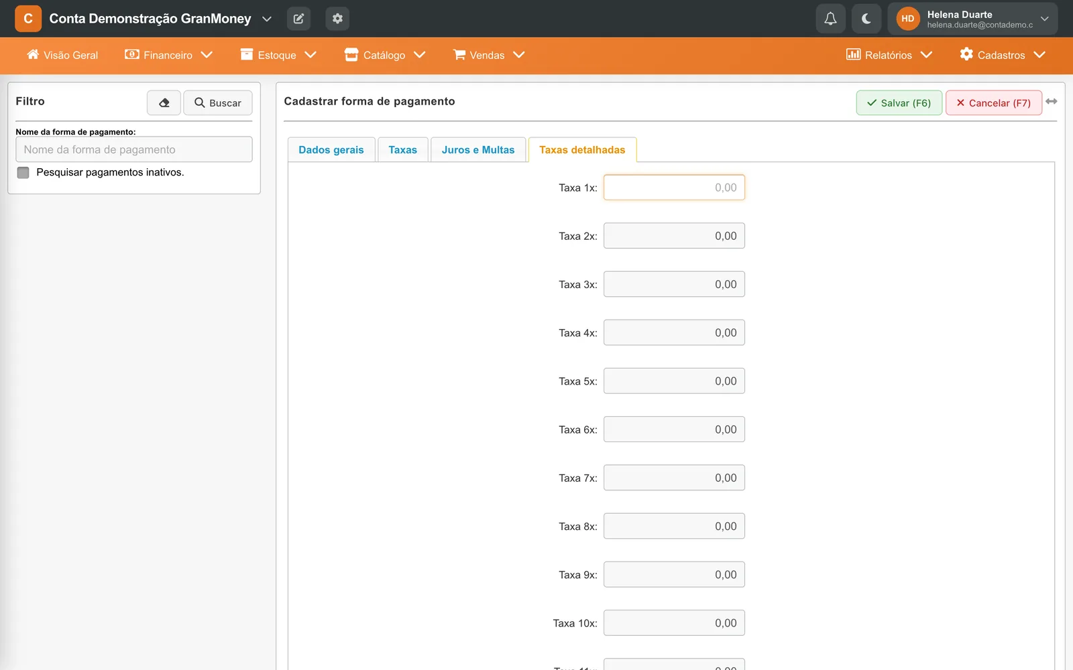
Task: Click the Buscar search button
Action: [218, 103]
